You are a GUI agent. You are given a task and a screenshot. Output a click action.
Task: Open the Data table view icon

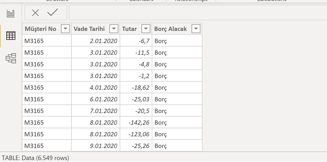pos(11,36)
